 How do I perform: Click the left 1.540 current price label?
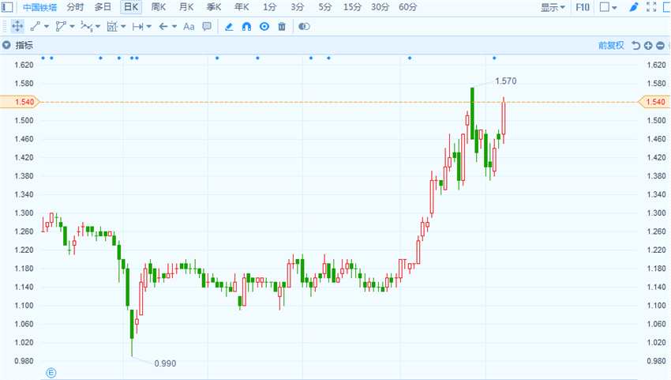(20, 102)
